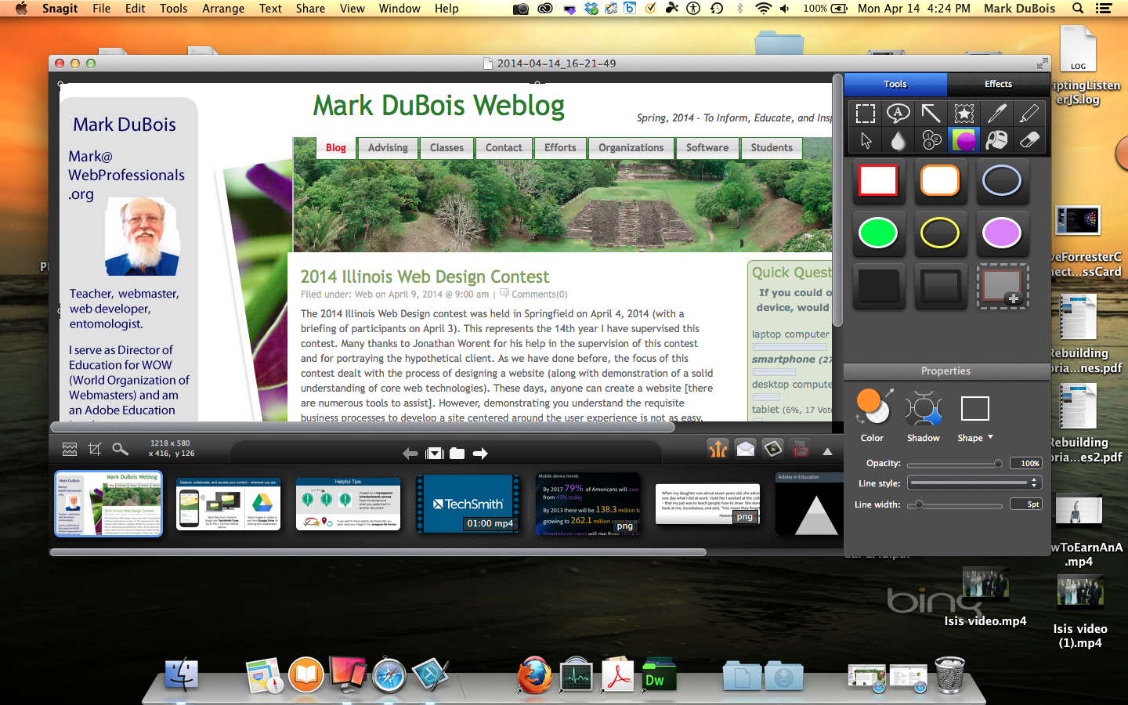Select the numbered Step tool
This screenshot has height=705, width=1128.
tap(931, 140)
